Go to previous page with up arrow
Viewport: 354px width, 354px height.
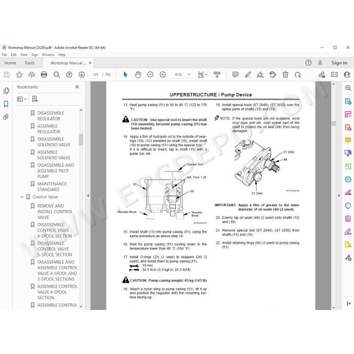[69, 75]
